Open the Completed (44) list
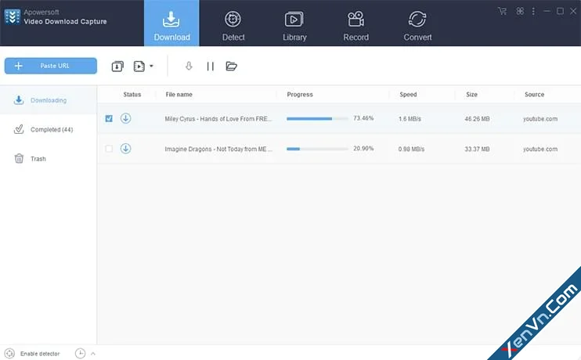This screenshot has height=360, width=581. (x=49, y=129)
